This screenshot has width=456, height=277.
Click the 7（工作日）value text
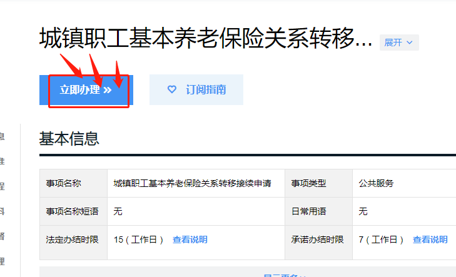(x=381, y=239)
